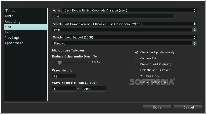206x114 pixels.
Task: Click the Microphone Talkover heading
Action: click(68, 50)
